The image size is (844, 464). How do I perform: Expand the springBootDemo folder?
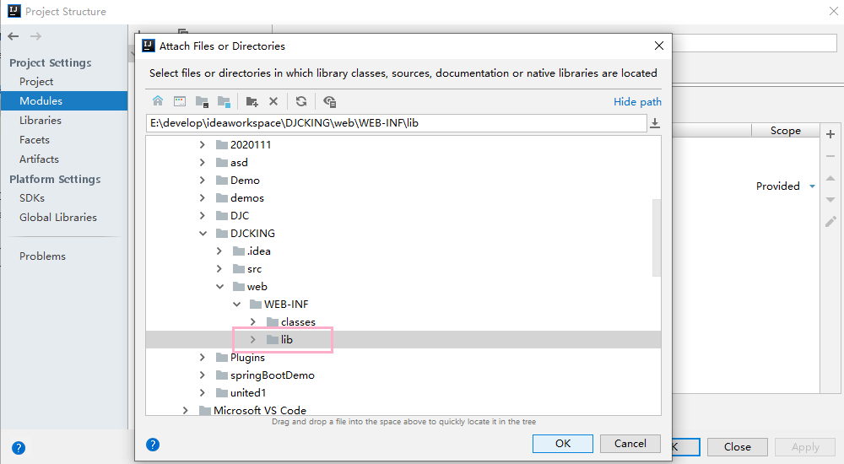pyautogui.click(x=203, y=375)
